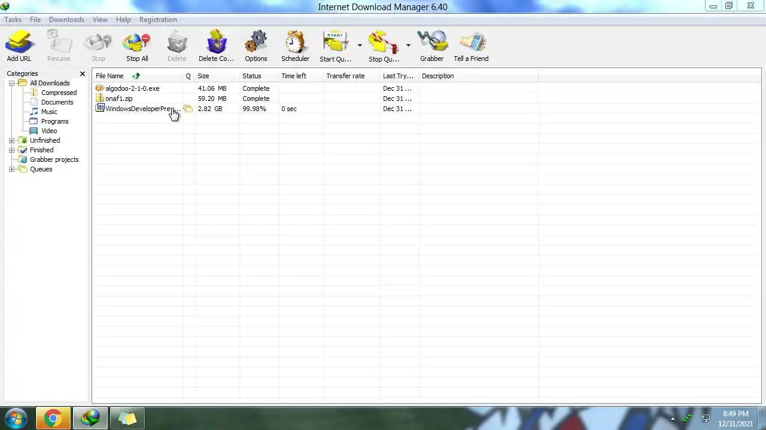766x430 pixels.
Task: Switch to Internet Download Manager taskbar icon
Action: (x=90, y=418)
